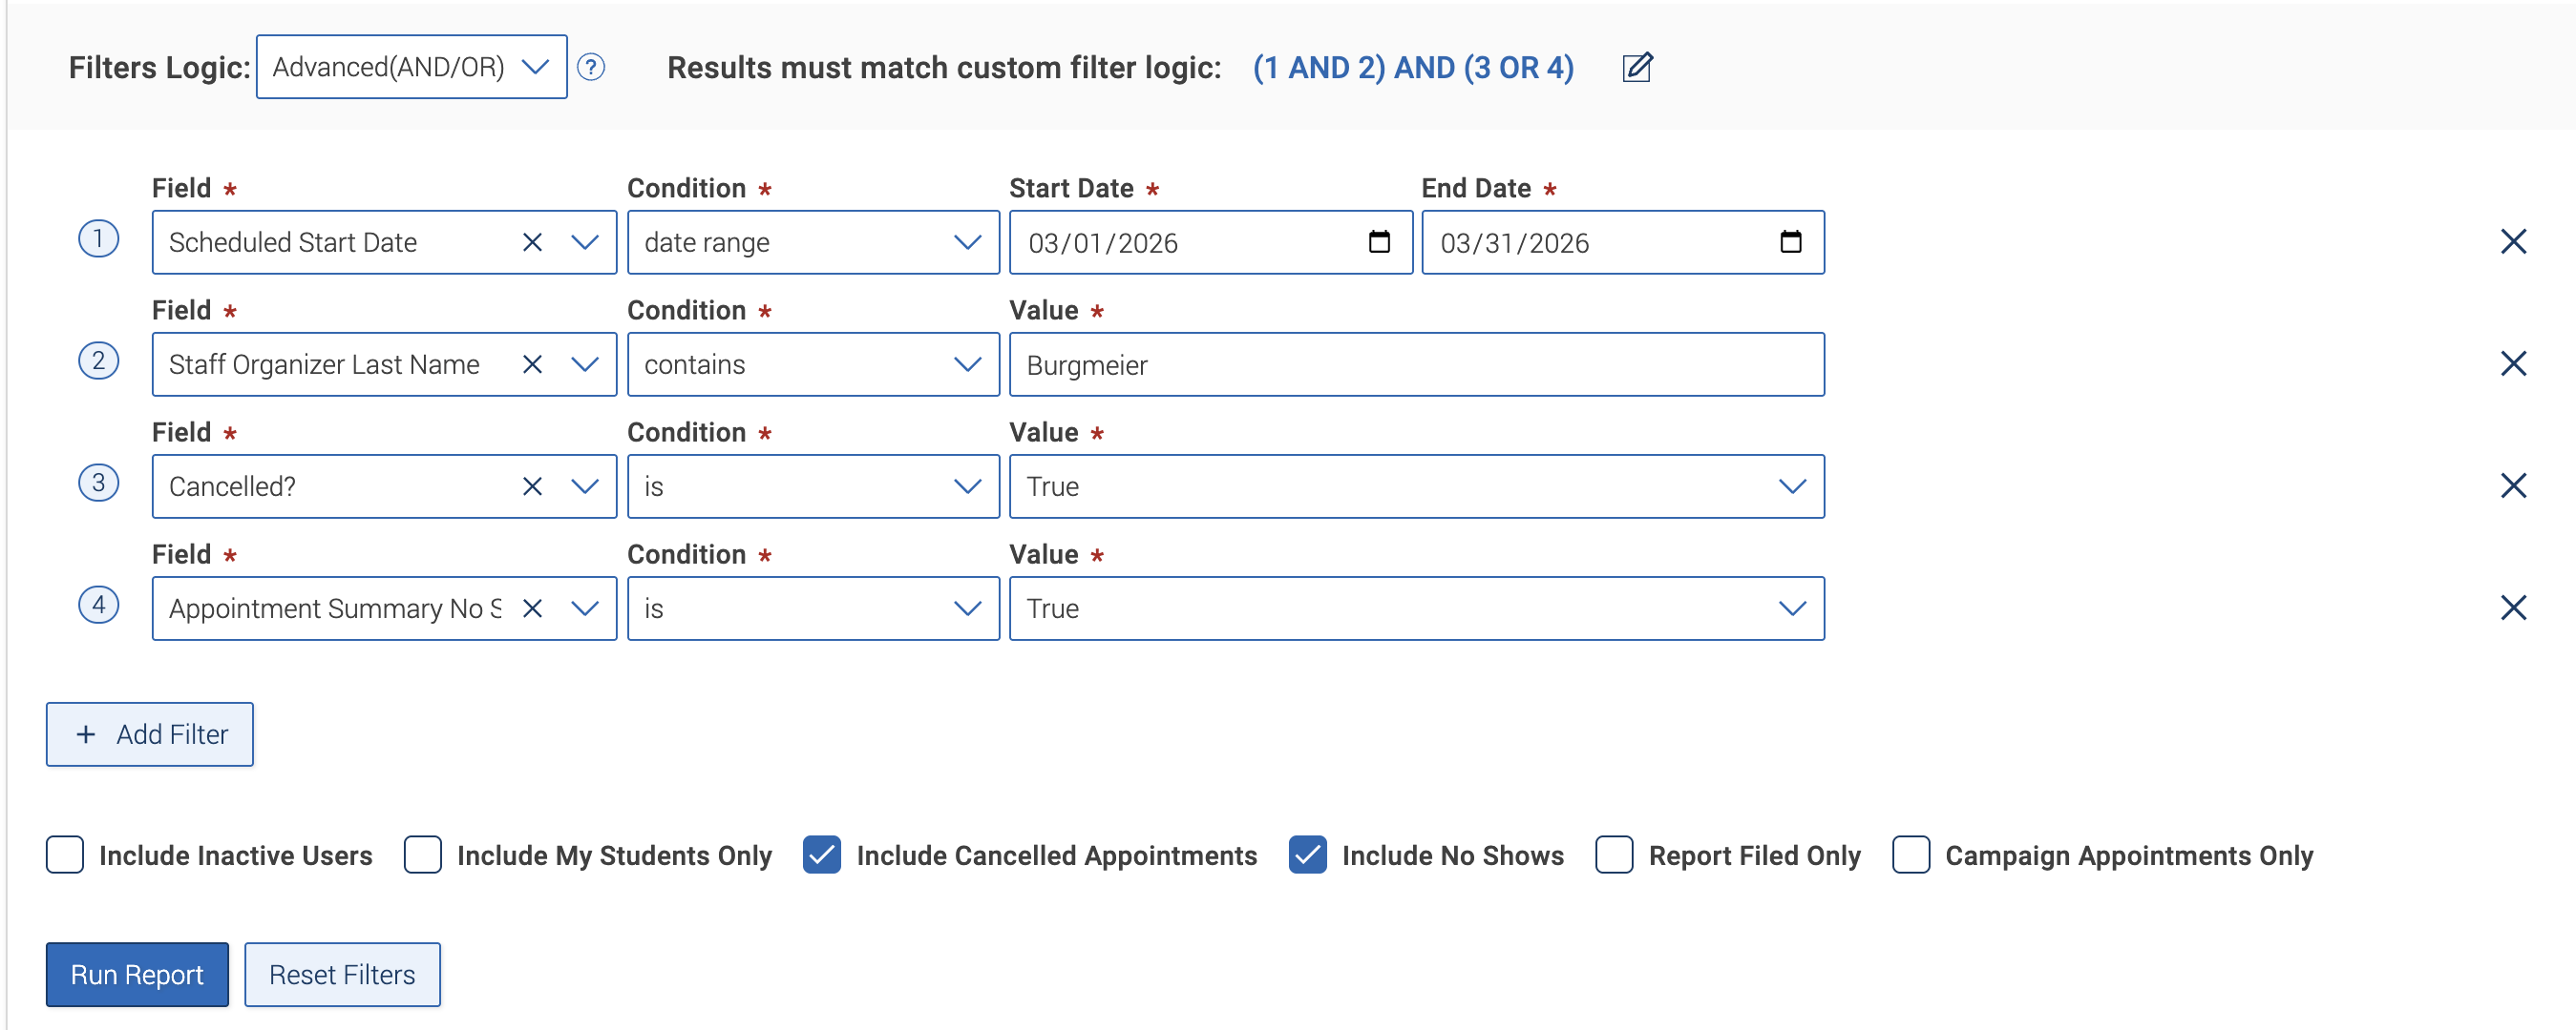Screen dimensions: 2576x1030
Task: Click the (1 AND 2) AND (3 OR 4) logic link
Action: pos(1413,67)
